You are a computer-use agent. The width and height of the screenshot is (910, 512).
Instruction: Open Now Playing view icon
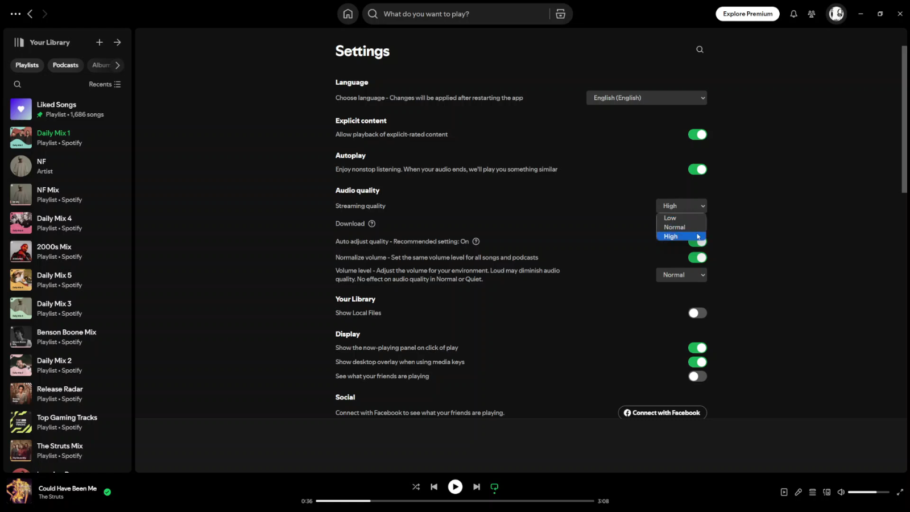pyautogui.click(x=784, y=492)
